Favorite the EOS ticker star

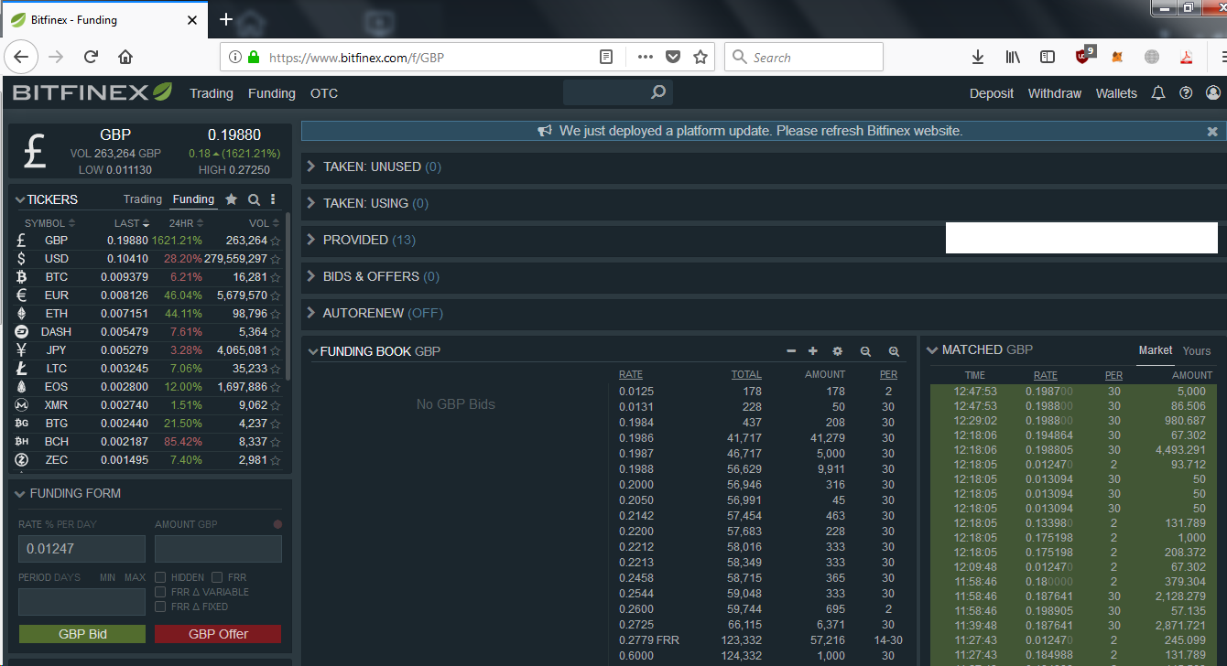(276, 387)
